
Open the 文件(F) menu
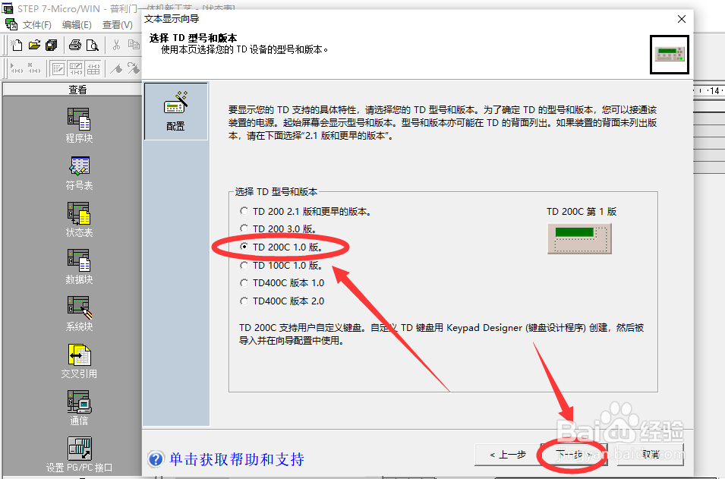37,25
